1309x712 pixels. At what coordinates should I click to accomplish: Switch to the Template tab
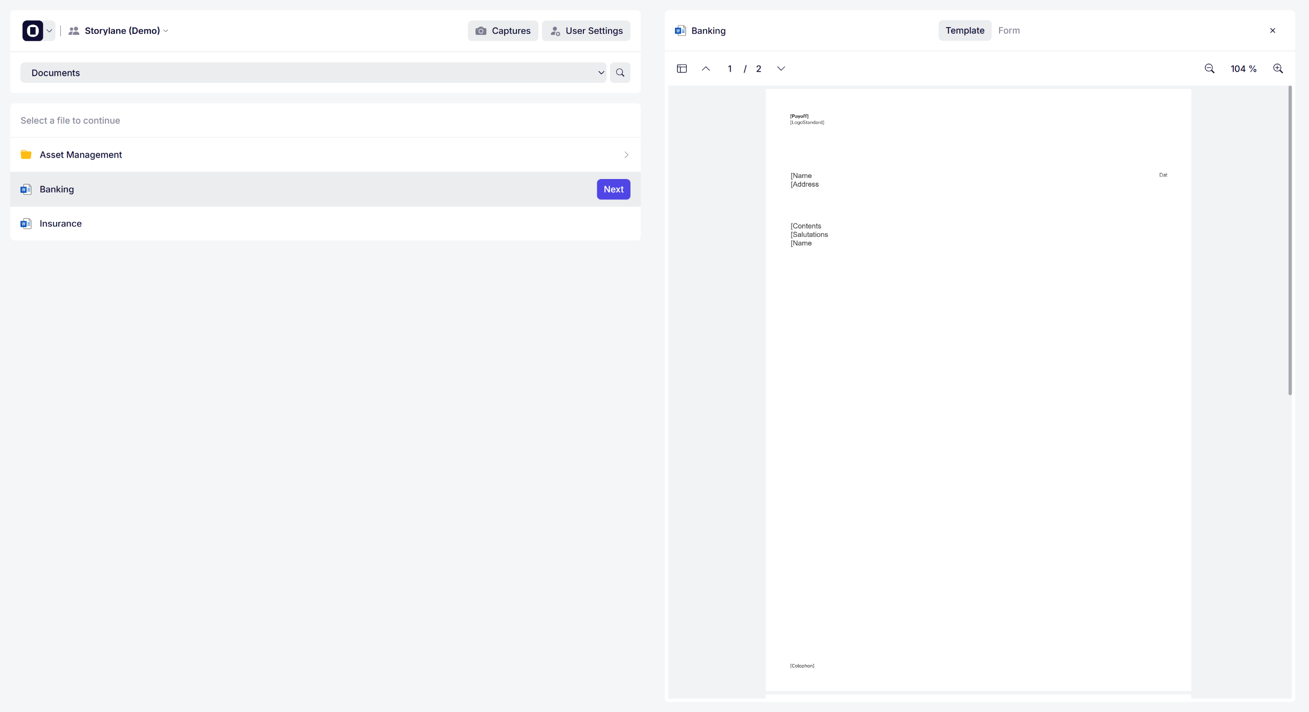point(964,31)
